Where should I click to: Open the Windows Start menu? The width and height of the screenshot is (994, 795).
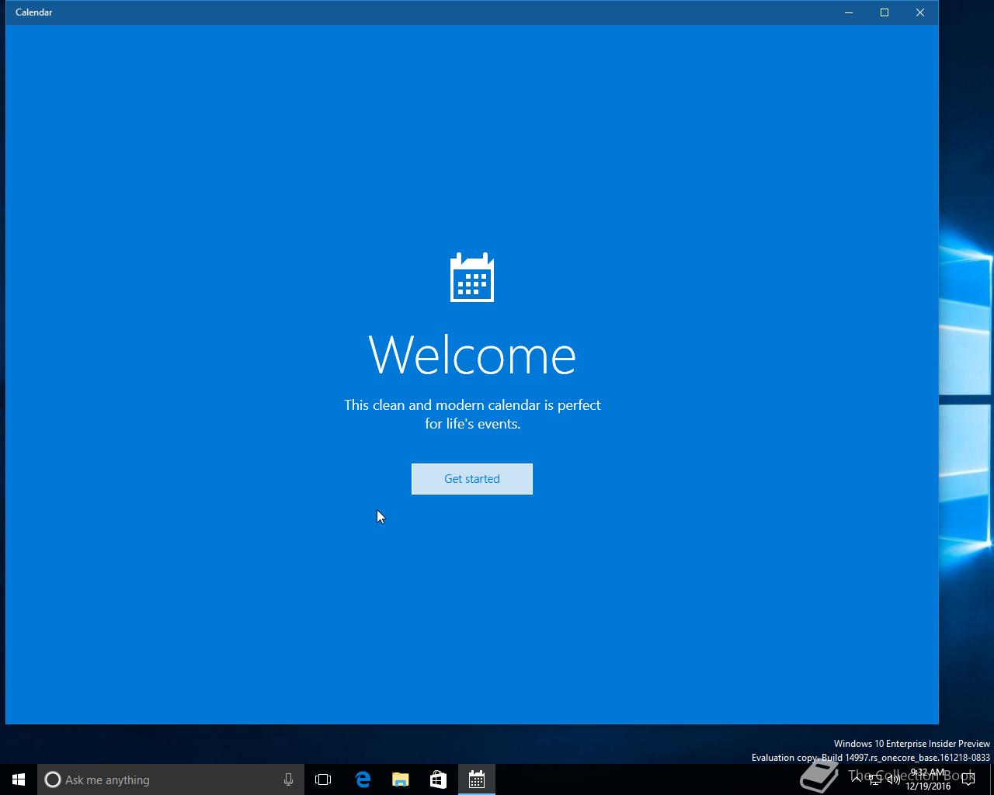(19, 779)
